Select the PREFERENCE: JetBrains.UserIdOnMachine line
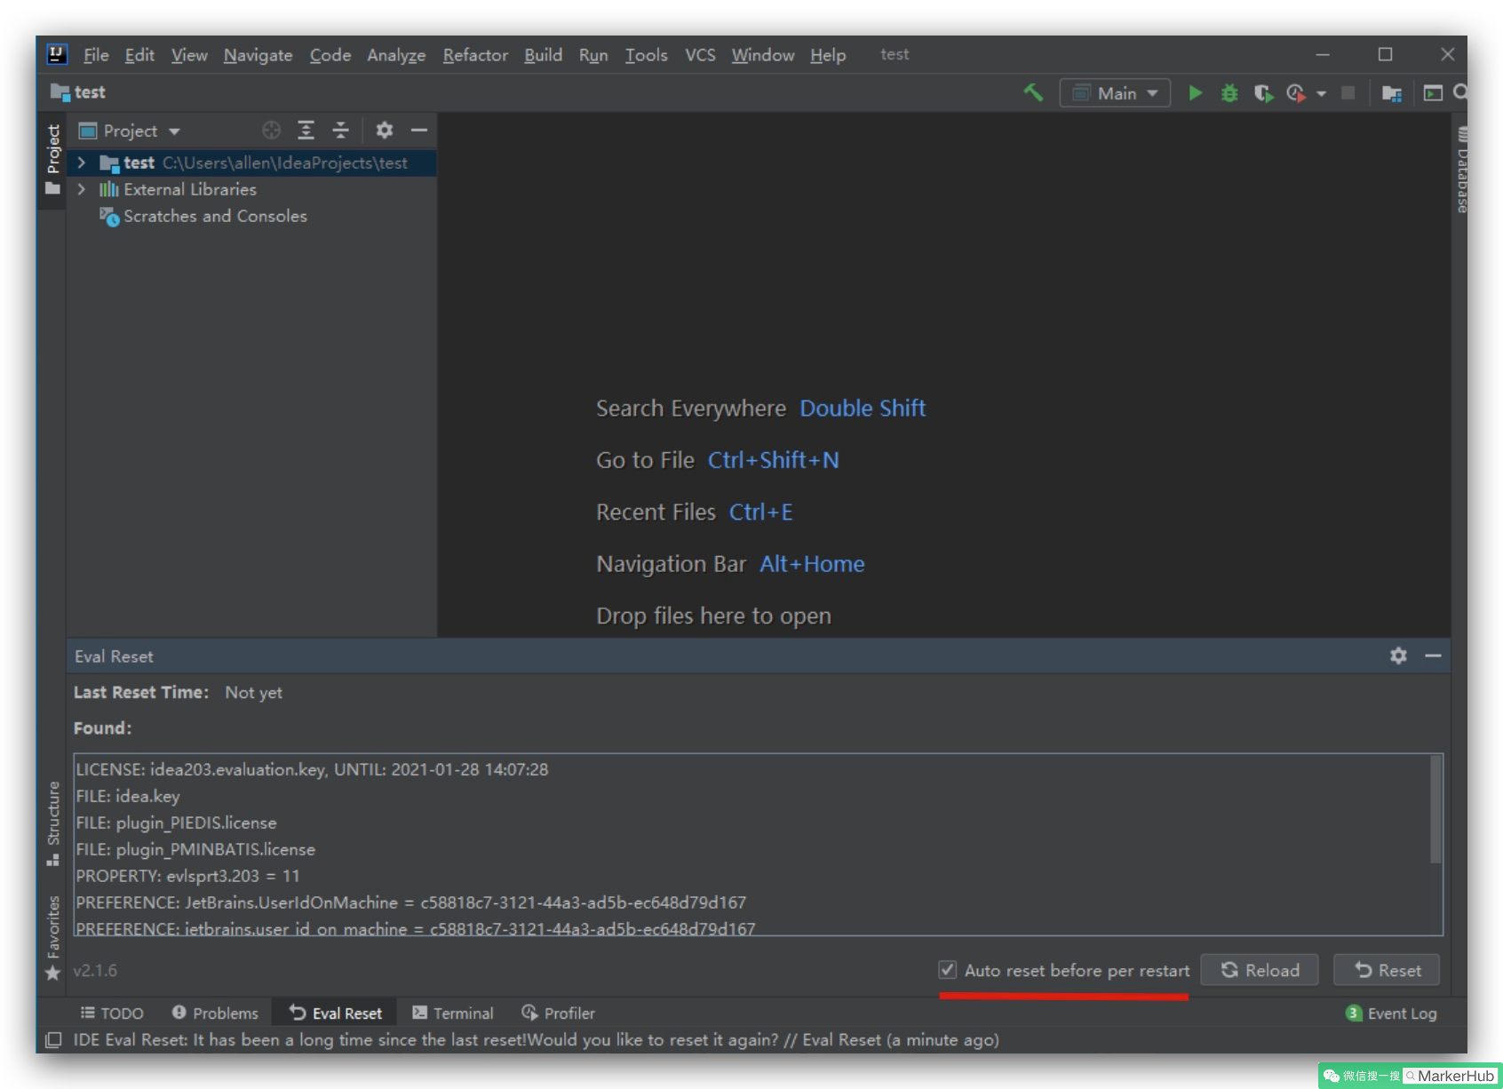Viewport: 1503px width, 1089px height. pos(410,902)
